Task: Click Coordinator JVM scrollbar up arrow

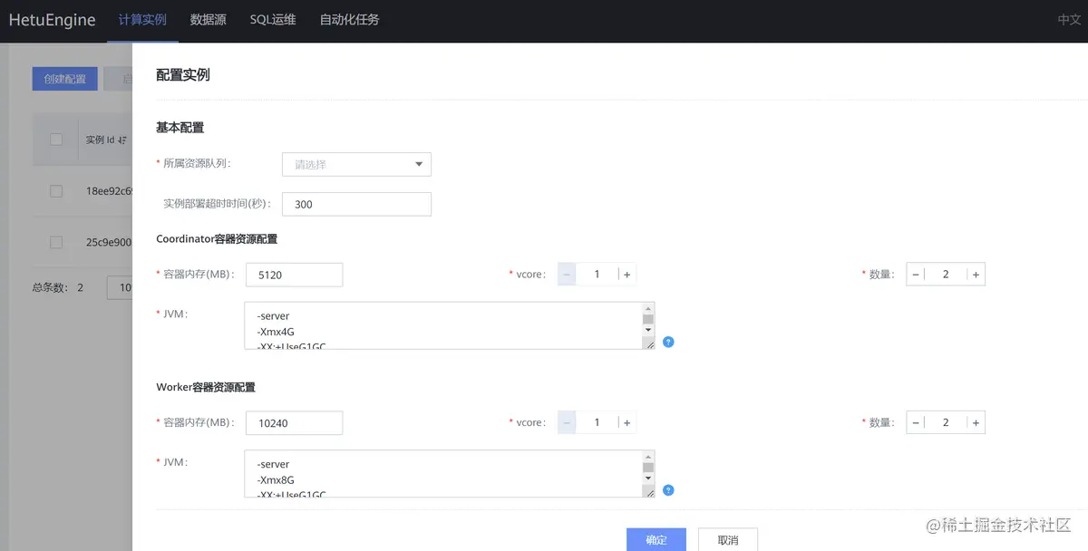Action: coord(648,308)
